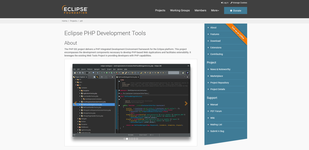The width and height of the screenshot is (309, 150).
Task: Select the fifth carousel indicator dot
Action: click(134, 139)
